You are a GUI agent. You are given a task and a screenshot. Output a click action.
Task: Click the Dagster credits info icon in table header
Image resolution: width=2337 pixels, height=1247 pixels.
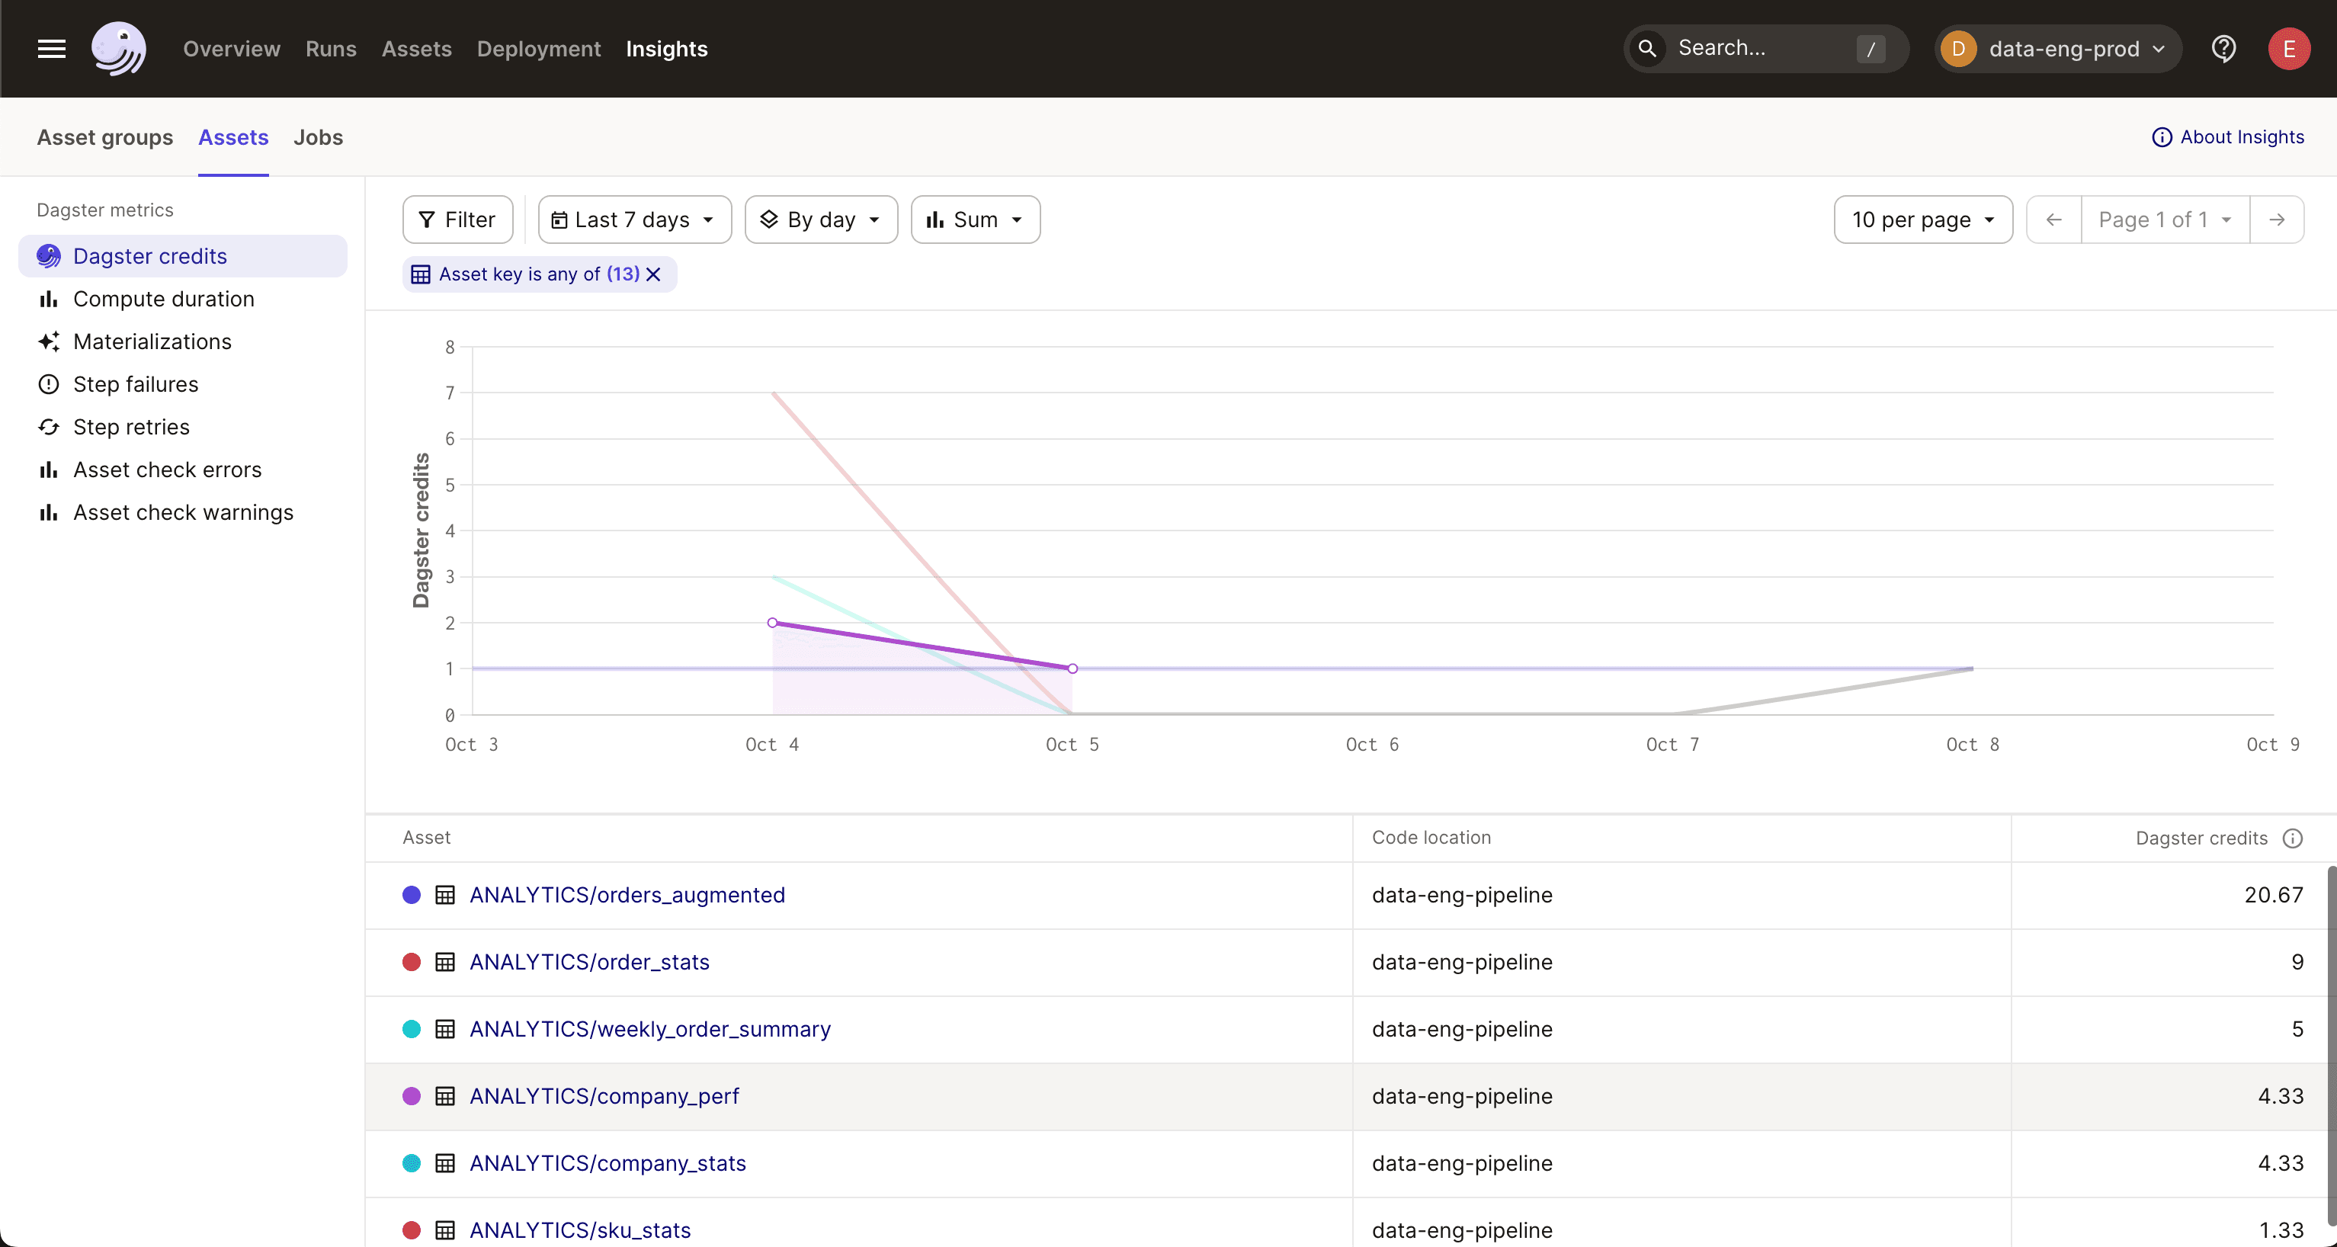point(2294,838)
